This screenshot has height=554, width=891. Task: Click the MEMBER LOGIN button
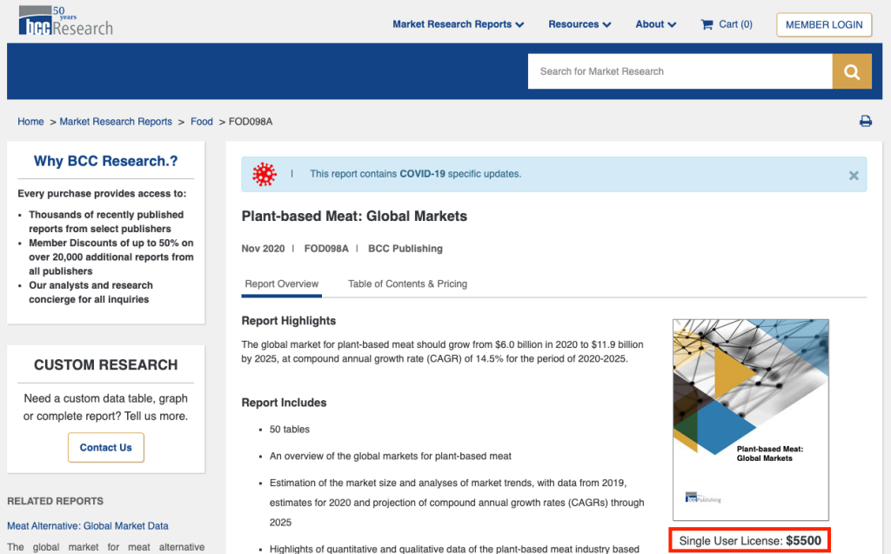[x=824, y=25]
